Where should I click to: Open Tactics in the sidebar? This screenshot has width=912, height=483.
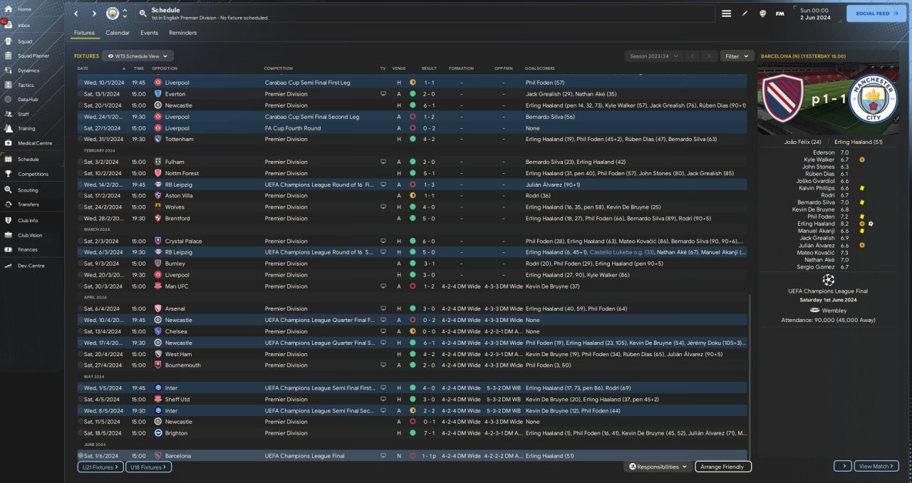(26, 85)
